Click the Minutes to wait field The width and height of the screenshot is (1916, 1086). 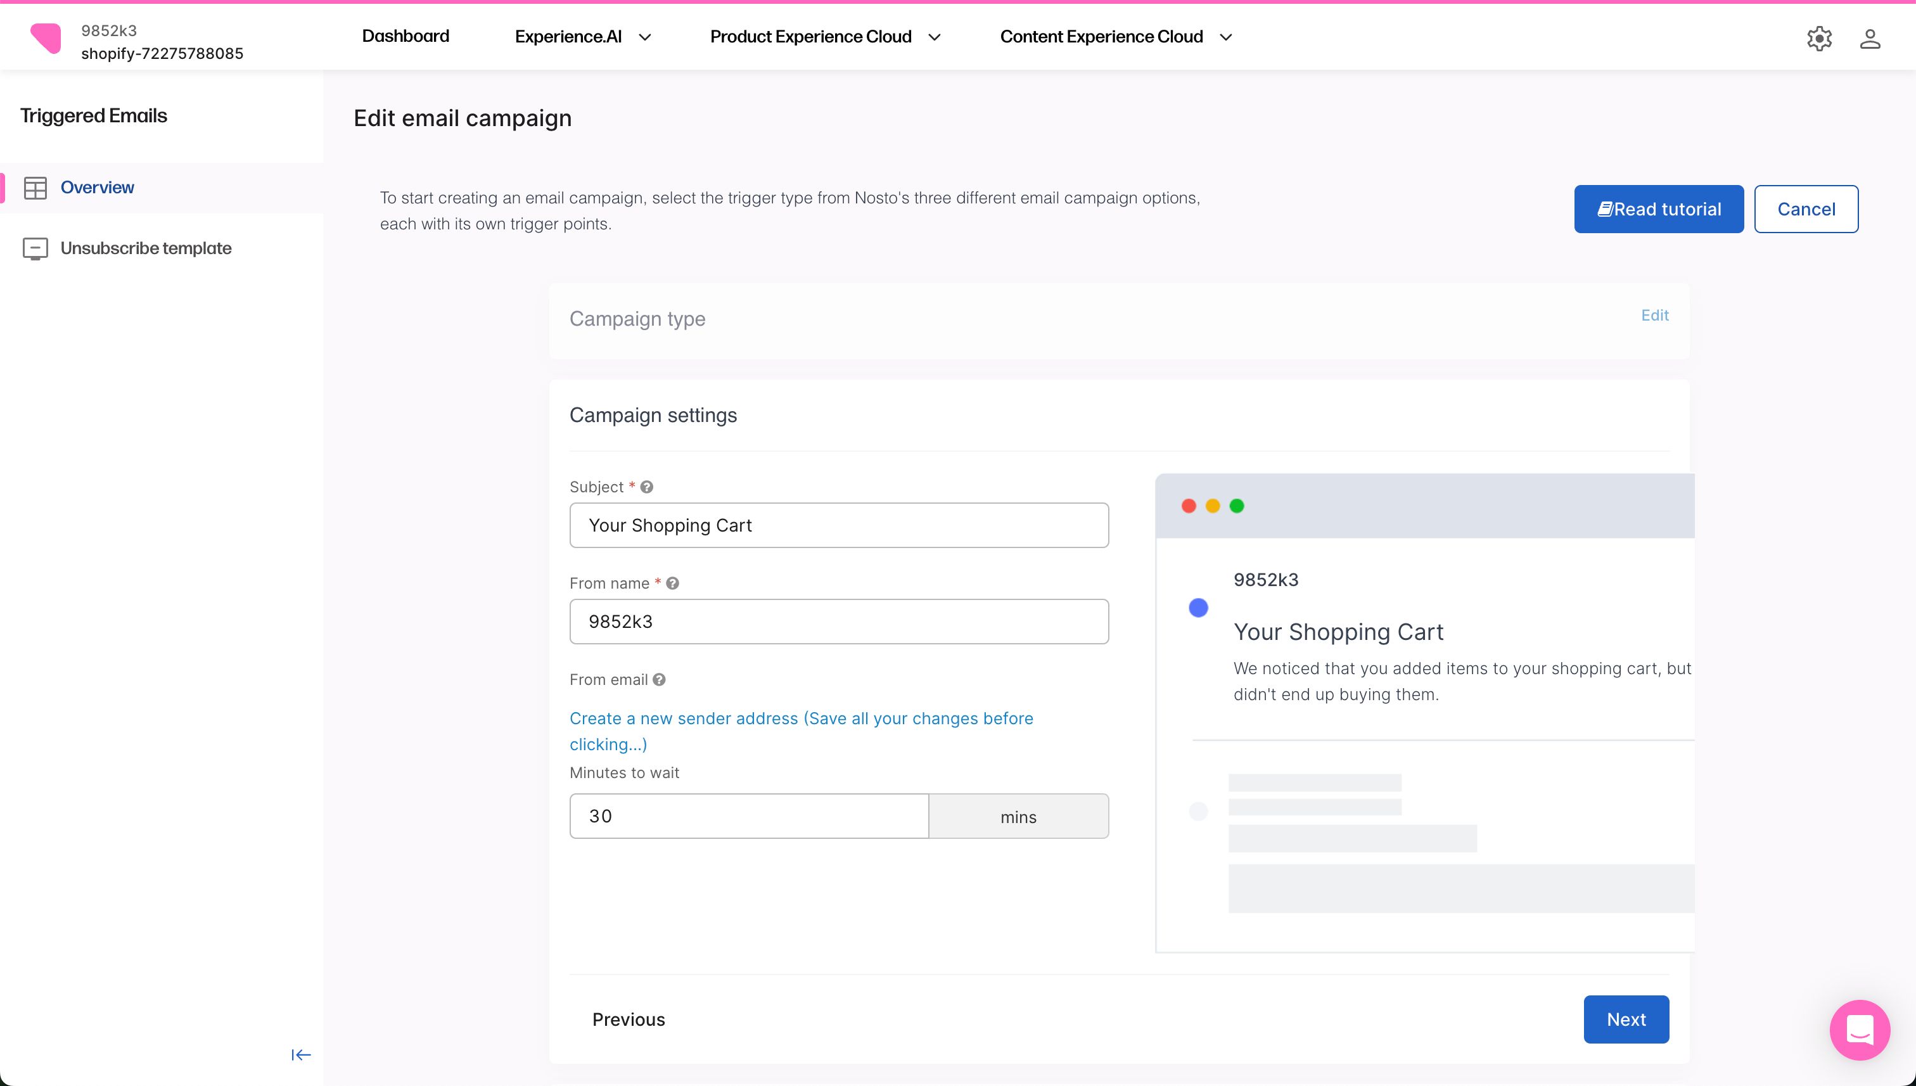748,816
